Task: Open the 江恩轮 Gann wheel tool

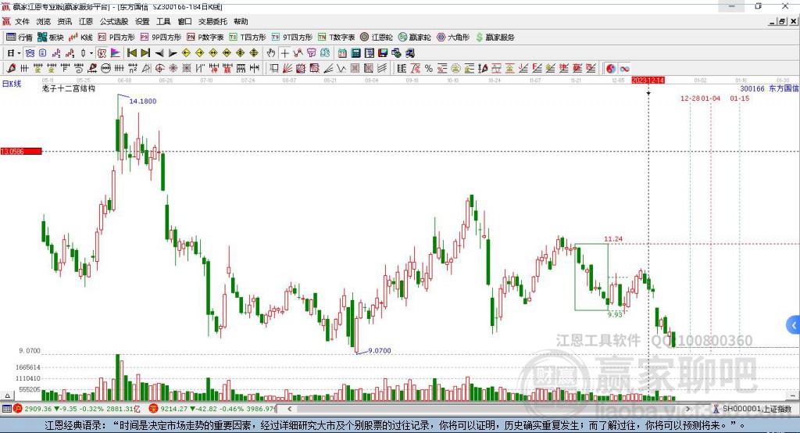Action: (x=377, y=37)
